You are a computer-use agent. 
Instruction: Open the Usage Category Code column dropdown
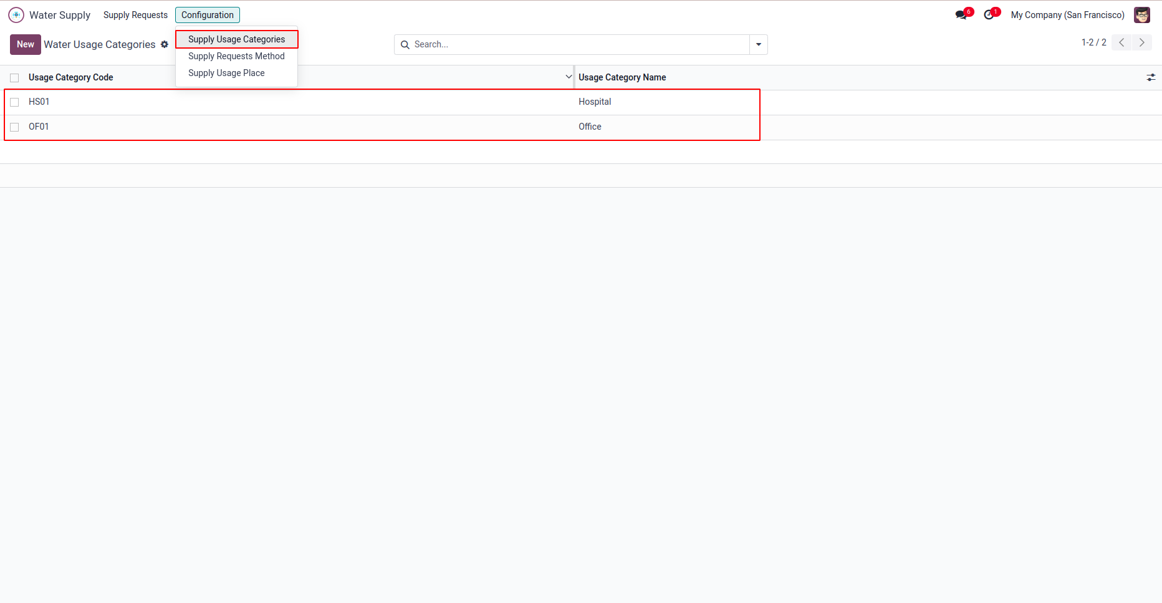point(569,77)
